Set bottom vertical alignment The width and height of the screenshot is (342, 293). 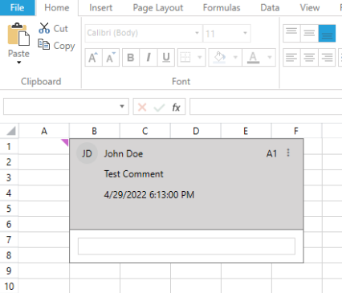(327, 33)
